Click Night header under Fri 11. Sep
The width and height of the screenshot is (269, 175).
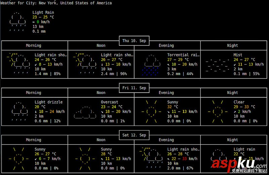(x=232, y=93)
